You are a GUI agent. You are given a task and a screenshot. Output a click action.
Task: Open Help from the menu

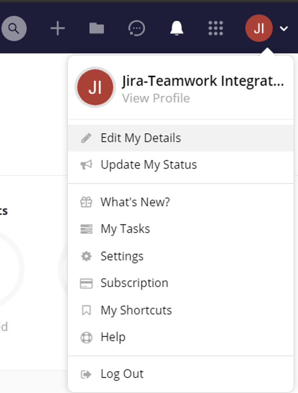click(113, 337)
